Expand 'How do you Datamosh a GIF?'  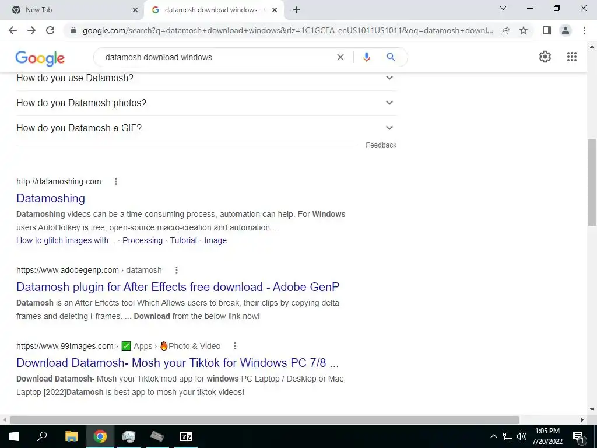coord(206,128)
